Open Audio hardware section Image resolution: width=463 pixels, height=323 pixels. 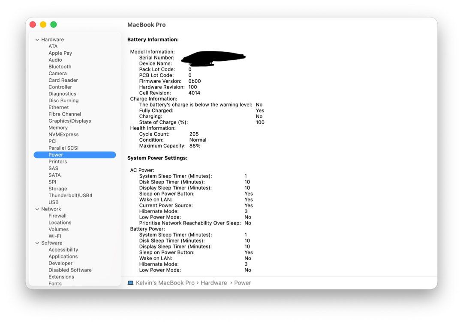(55, 60)
